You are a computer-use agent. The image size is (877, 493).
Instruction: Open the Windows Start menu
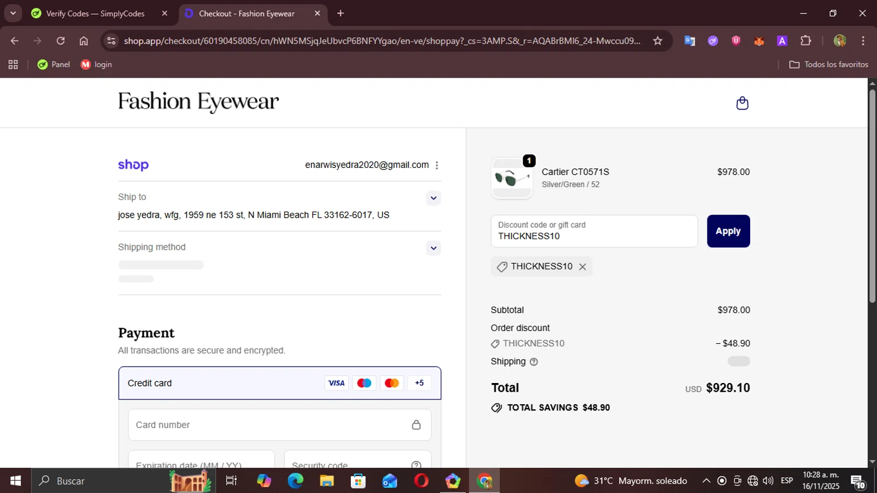click(x=15, y=481)
